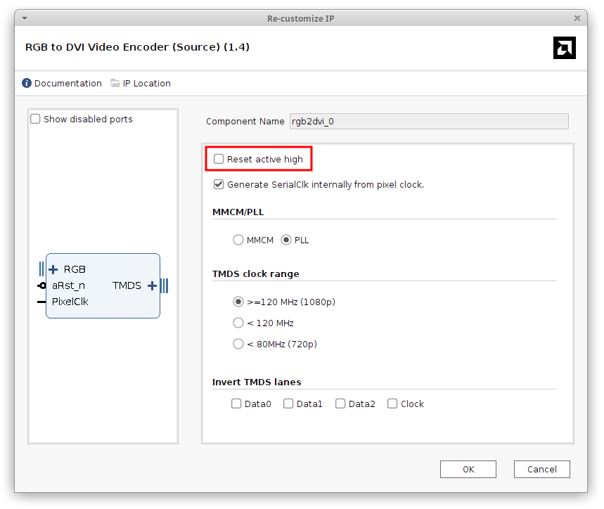The width and height of the screenshot is (604, 509).
Task: Click the AMD logo icon
Action: coord(565,48)
